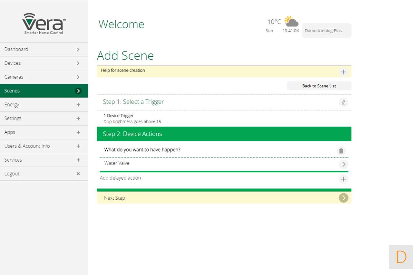Click the weather cloud icon
Viewport: 419px width, 275px height.
click(x=291, y=22)
